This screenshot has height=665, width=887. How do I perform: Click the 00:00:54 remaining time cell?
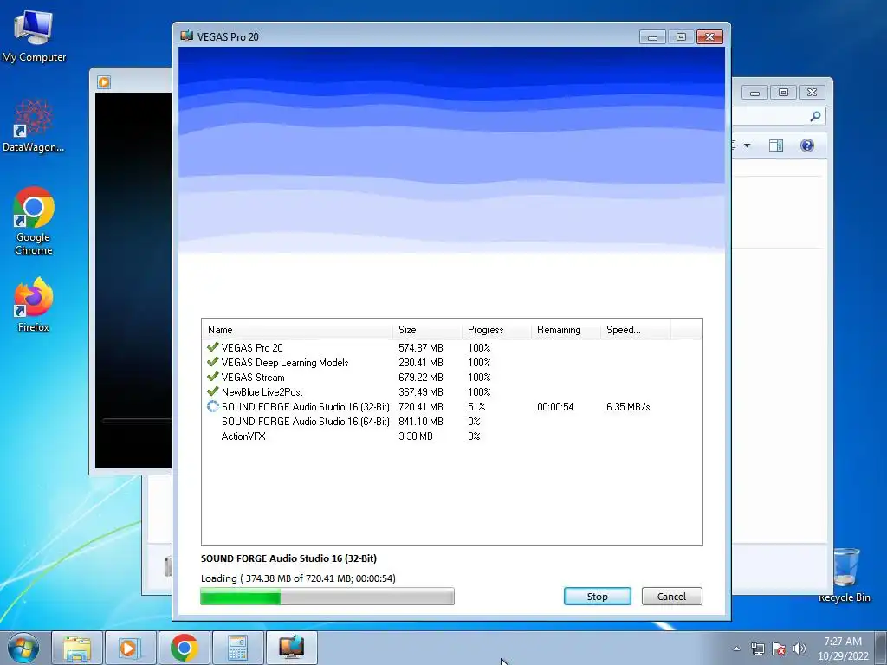point(555,407)
